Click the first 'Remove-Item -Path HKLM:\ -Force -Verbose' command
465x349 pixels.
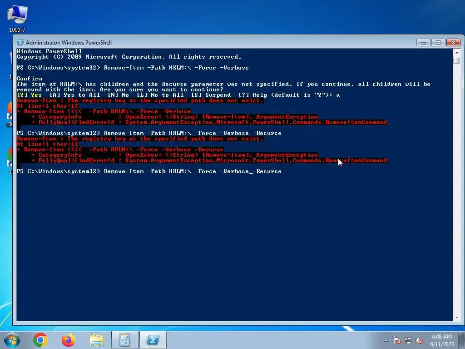(x=176, y=68)
